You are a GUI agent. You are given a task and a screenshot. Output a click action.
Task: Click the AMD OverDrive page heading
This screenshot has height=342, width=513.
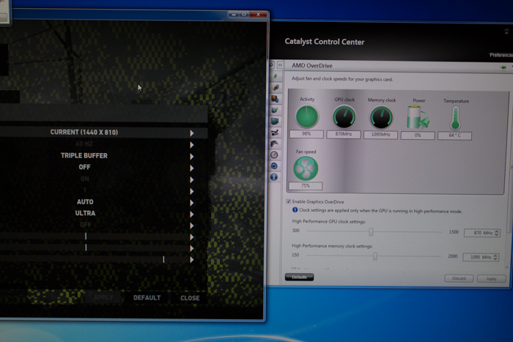312,66
